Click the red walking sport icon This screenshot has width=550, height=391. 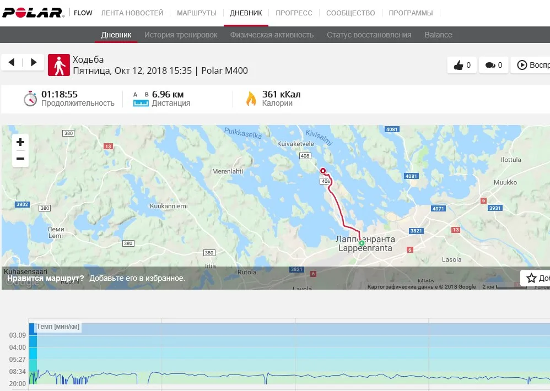click(58, 65)
